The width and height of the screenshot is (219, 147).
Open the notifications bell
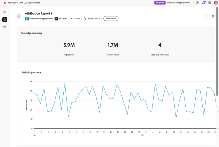coord(204,3)
